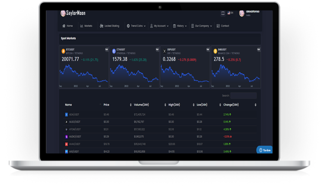Sort table by Price column
Viewport: 324px width, 189px height.
131,105
